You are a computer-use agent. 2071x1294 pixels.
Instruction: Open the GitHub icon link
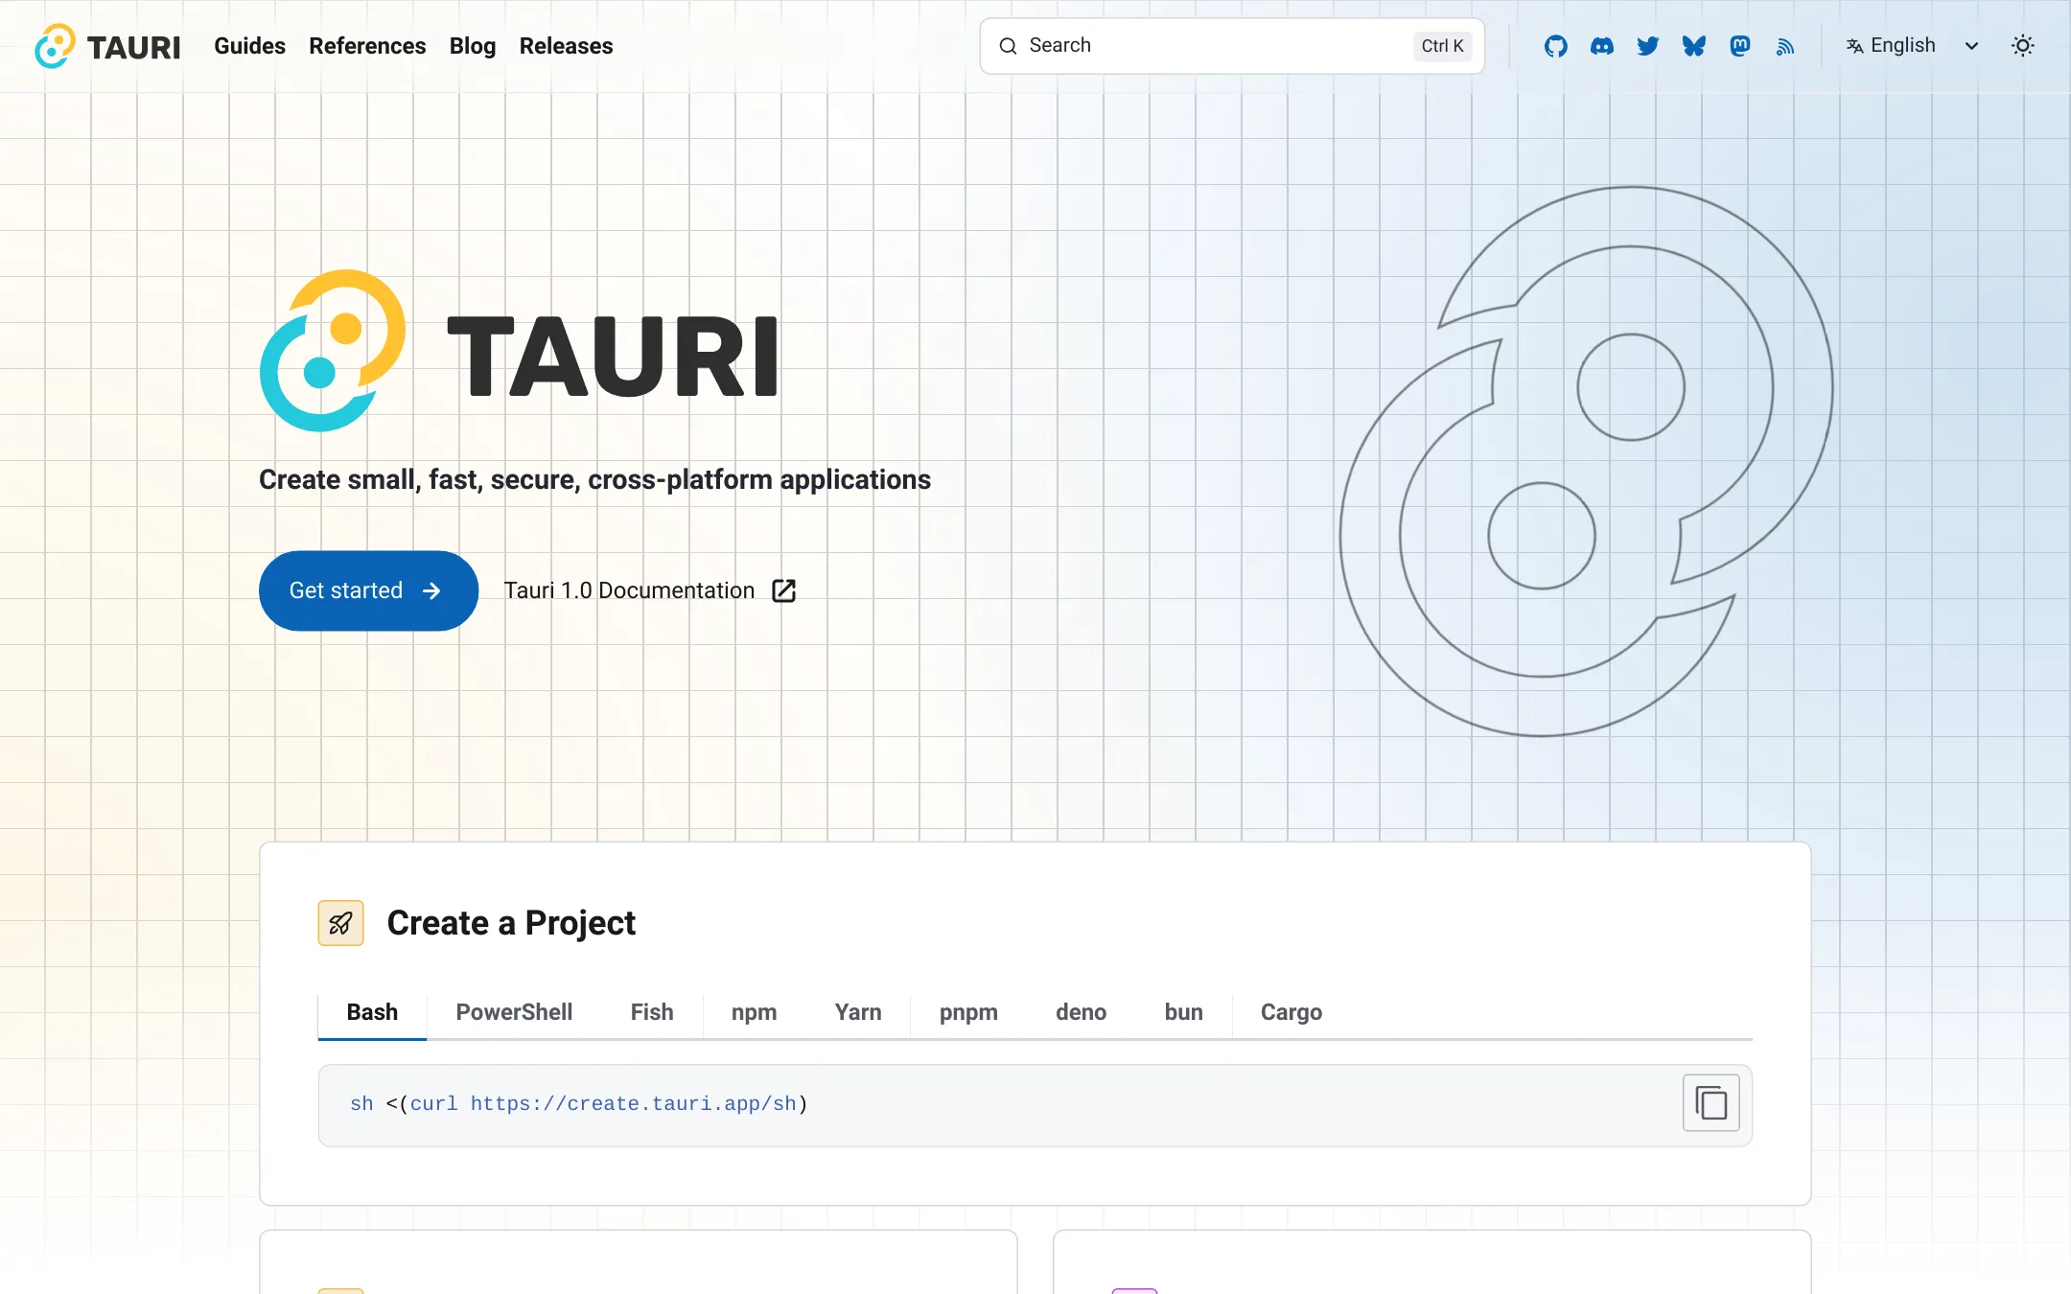tap(1555, 46)
